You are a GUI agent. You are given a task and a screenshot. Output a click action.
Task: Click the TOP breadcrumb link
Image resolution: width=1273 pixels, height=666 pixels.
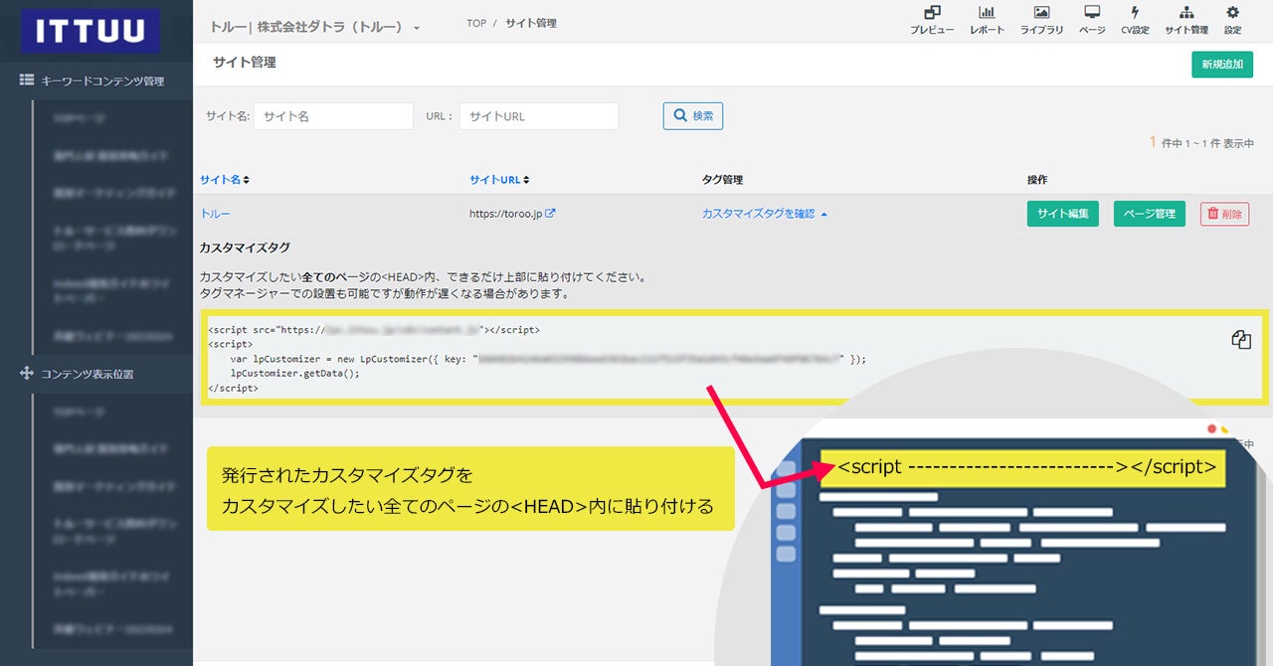tap(476, 23)
